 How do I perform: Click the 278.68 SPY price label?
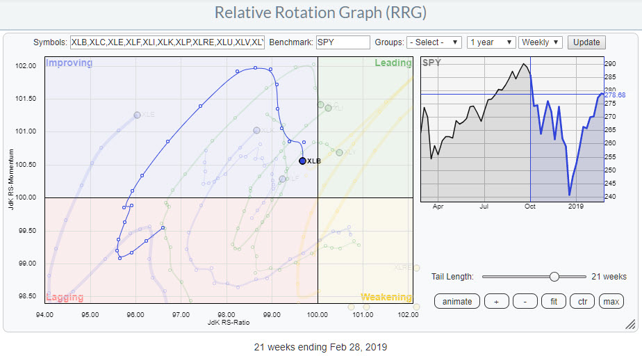click(615, 95)
